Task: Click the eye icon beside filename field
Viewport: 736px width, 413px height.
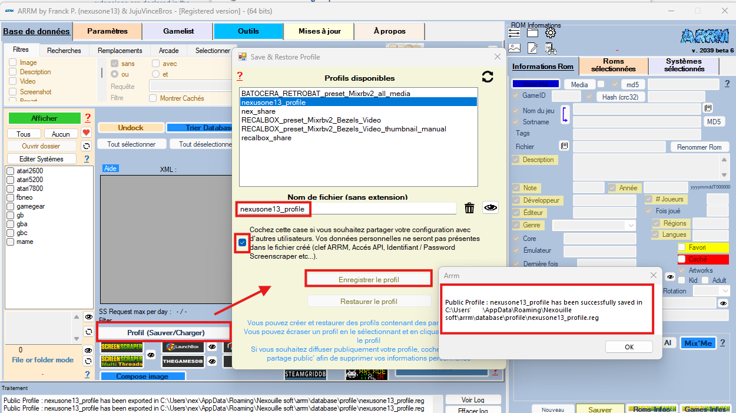Action: coord(490,207)
